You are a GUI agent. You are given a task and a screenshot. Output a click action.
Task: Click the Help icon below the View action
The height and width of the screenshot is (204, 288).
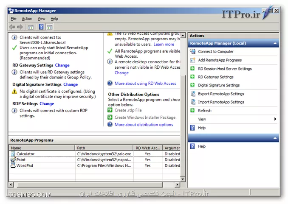192,128
